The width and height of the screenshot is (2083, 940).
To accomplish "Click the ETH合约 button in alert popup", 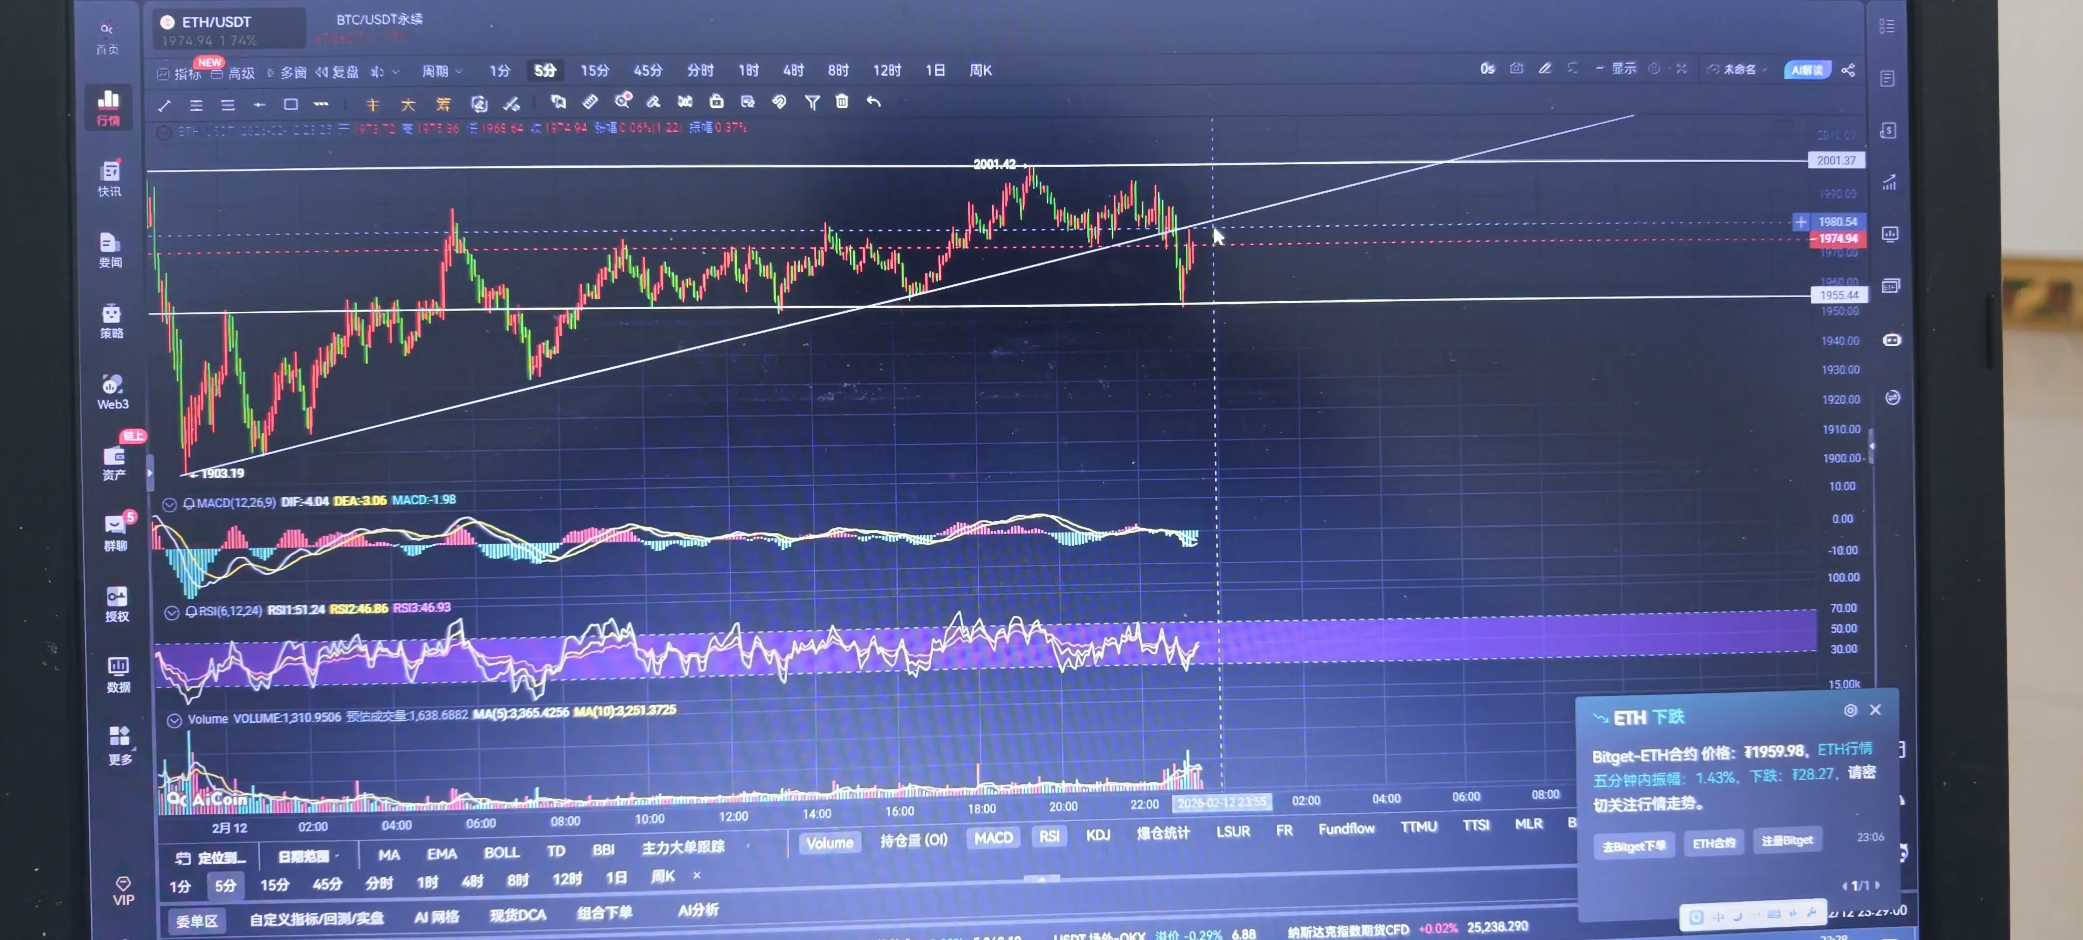I will [1713, 843].
